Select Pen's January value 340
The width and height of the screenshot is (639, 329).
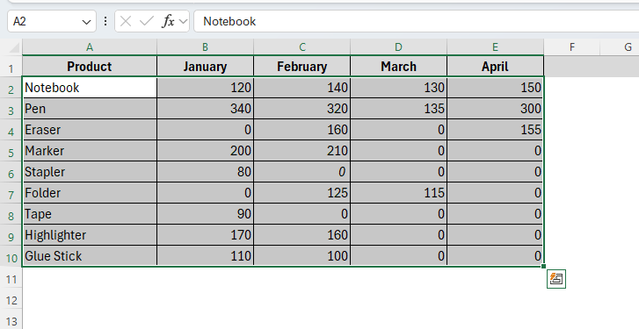[x=205, y=109]
